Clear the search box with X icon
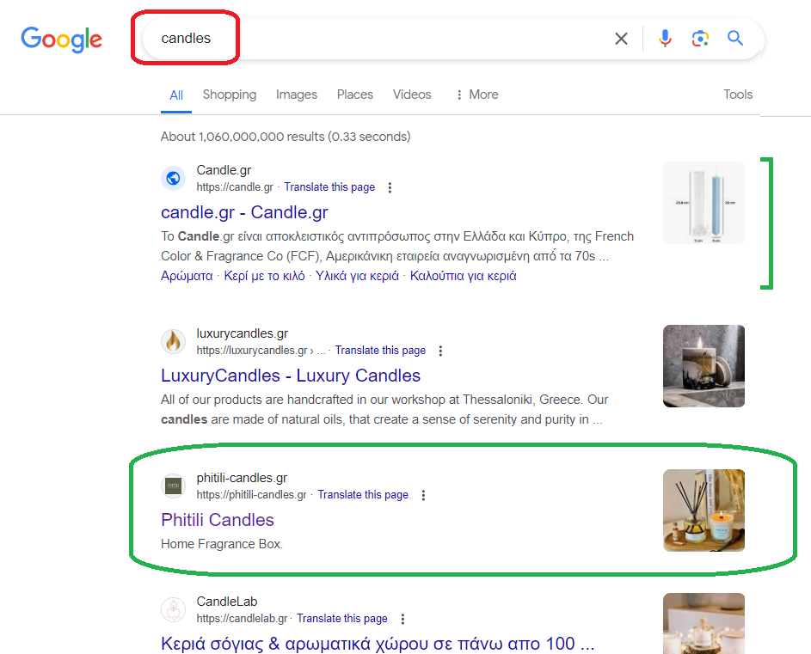Viewport: 811px width, 654px height. tap(621, 39)
